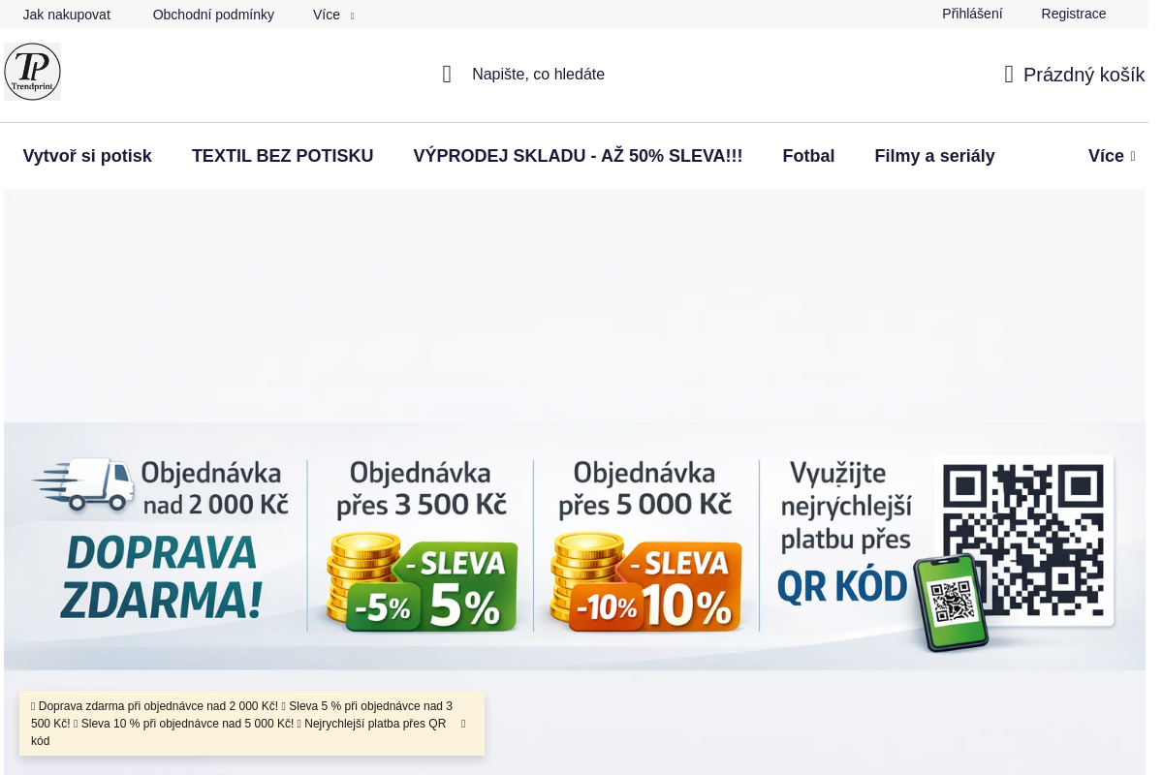Screen dimensions: 1163x775
Task: Open the Vytvoř si potisk section
Action: tap(87, 156)
